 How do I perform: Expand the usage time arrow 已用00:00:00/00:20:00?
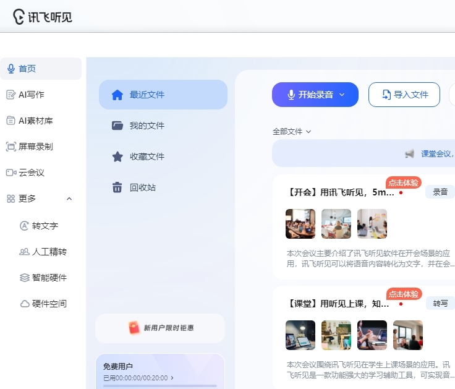point(172,378)
